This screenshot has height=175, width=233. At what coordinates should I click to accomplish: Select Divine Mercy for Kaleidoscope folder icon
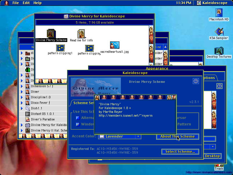pos(27,125)
